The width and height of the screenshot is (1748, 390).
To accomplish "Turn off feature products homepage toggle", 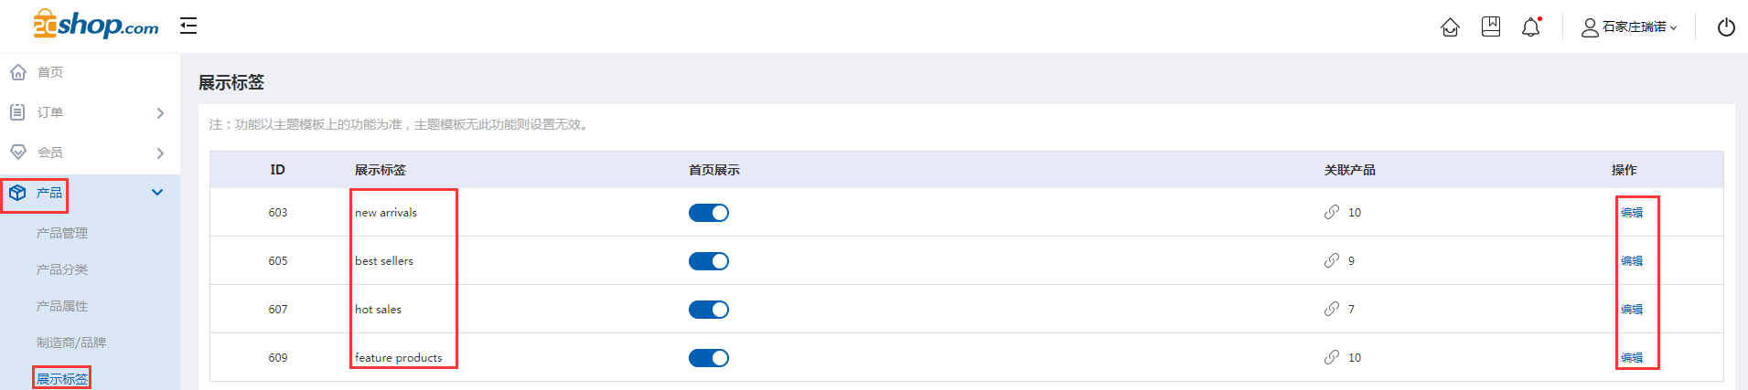I will (x=709, y=358).
